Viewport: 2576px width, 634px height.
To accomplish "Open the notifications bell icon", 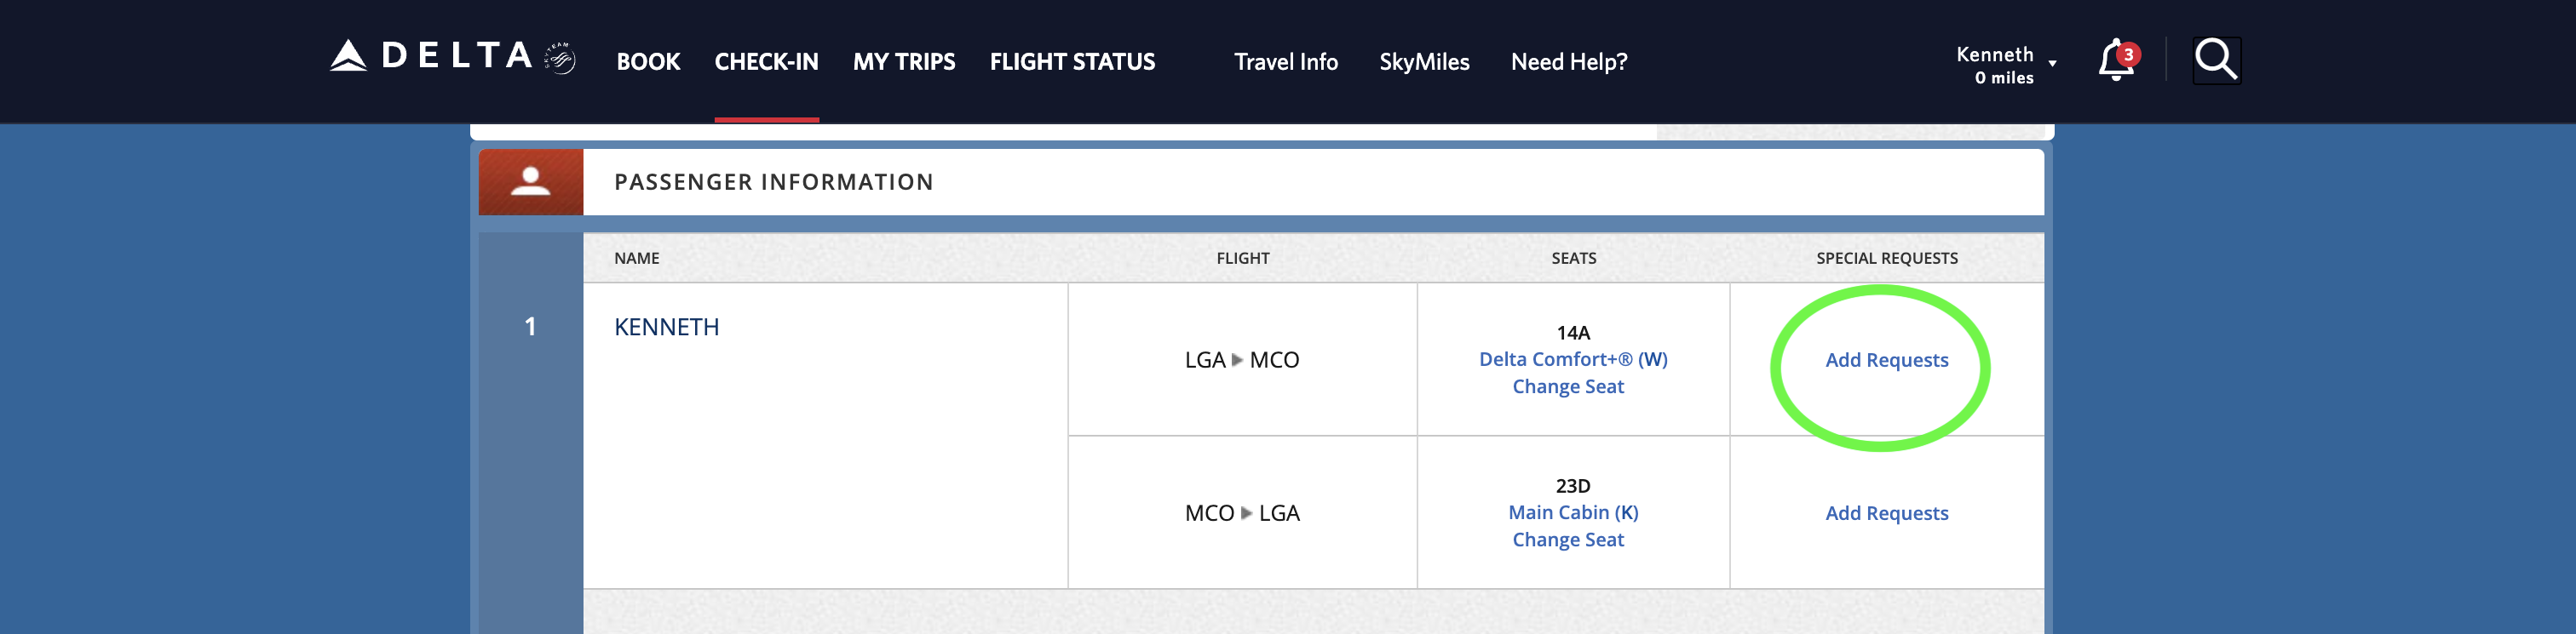I will (x=2113, y=60).
